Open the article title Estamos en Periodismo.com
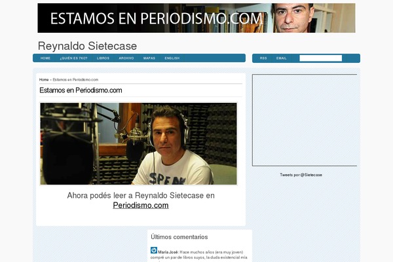The image size is (393, 262). tap(81, 90)
